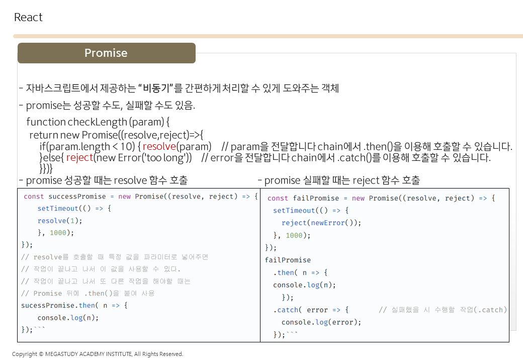Click the comment about .then() chain
The height and width of the screenshot is (362, 523).
click(367, 146)
